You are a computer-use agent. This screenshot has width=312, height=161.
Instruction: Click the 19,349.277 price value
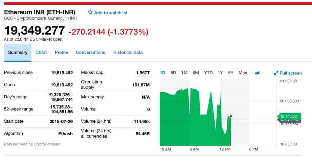pos(35,31)
